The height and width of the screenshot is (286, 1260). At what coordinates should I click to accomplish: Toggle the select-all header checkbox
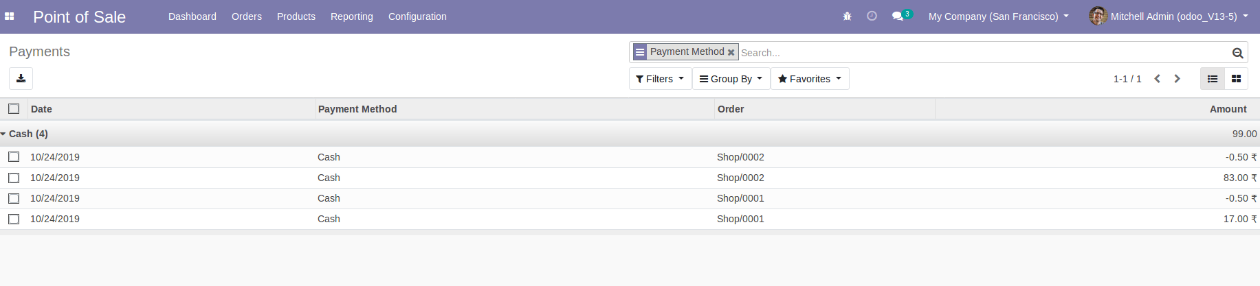[x=14, y=109]
